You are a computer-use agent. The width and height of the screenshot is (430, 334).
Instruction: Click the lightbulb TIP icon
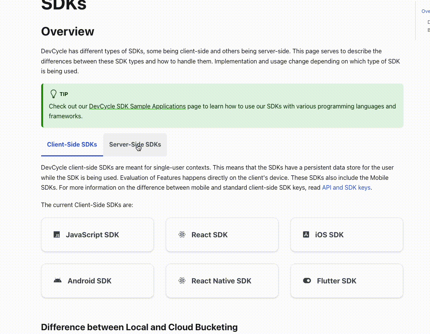(x=54, y=94)
